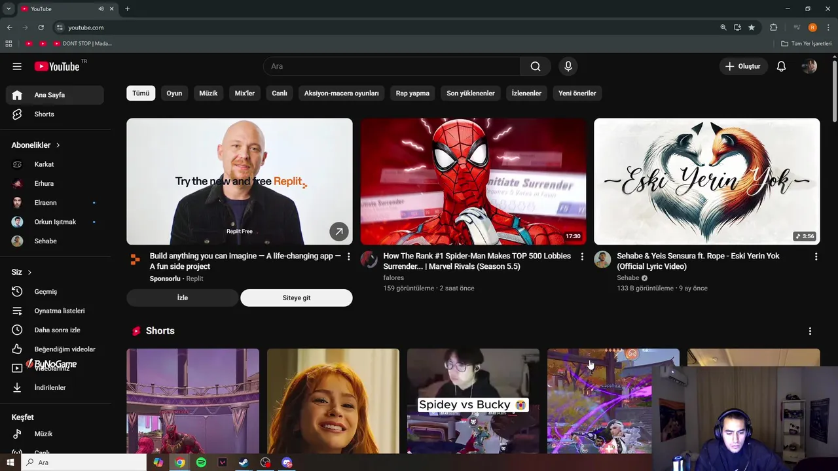Screen dimensions: 838x471
Task: Click the Oluştur create button
Action: [743, 66]
